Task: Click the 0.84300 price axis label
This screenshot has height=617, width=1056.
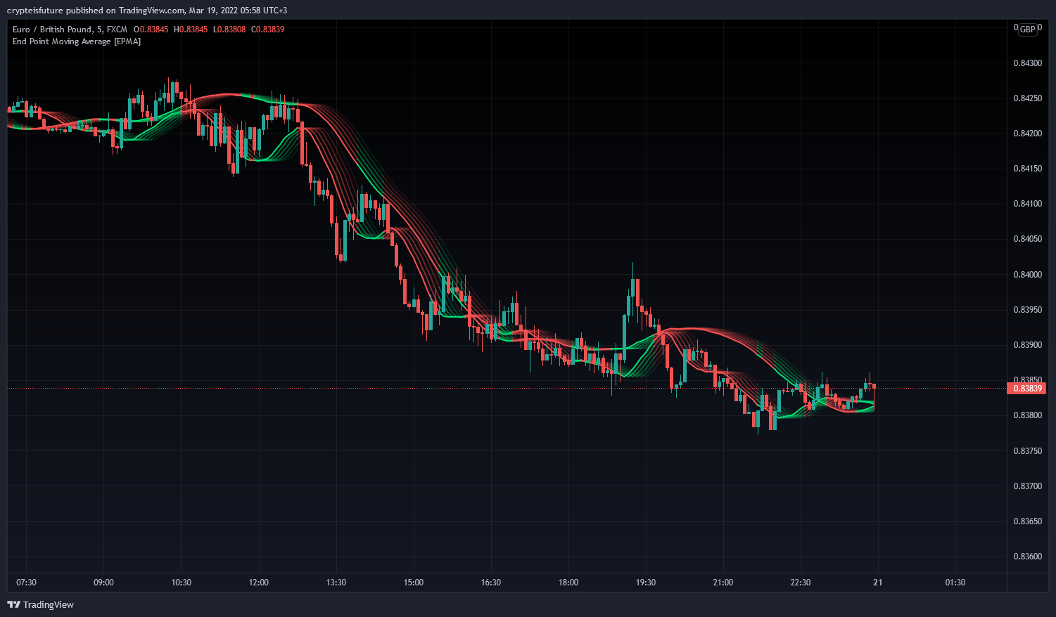Action: point(1027,63)
